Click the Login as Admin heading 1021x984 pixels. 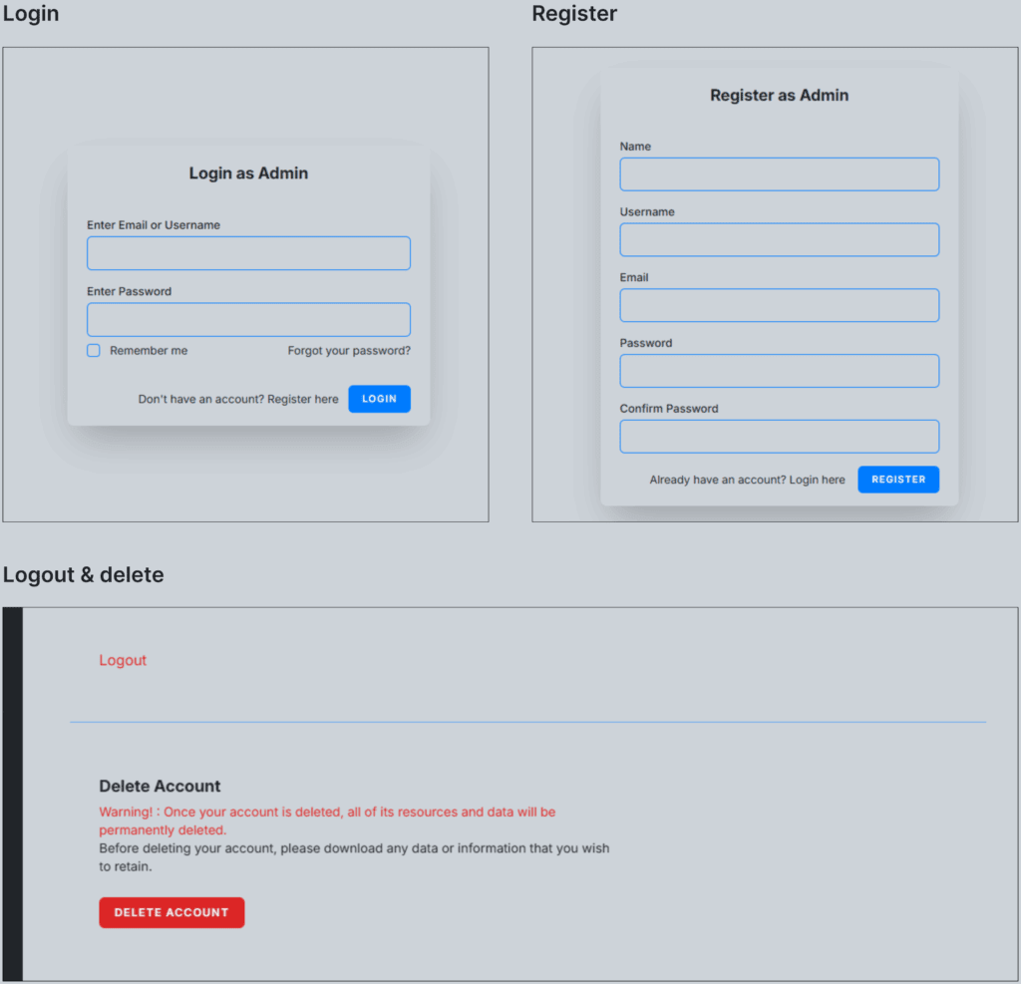(248, 173)
